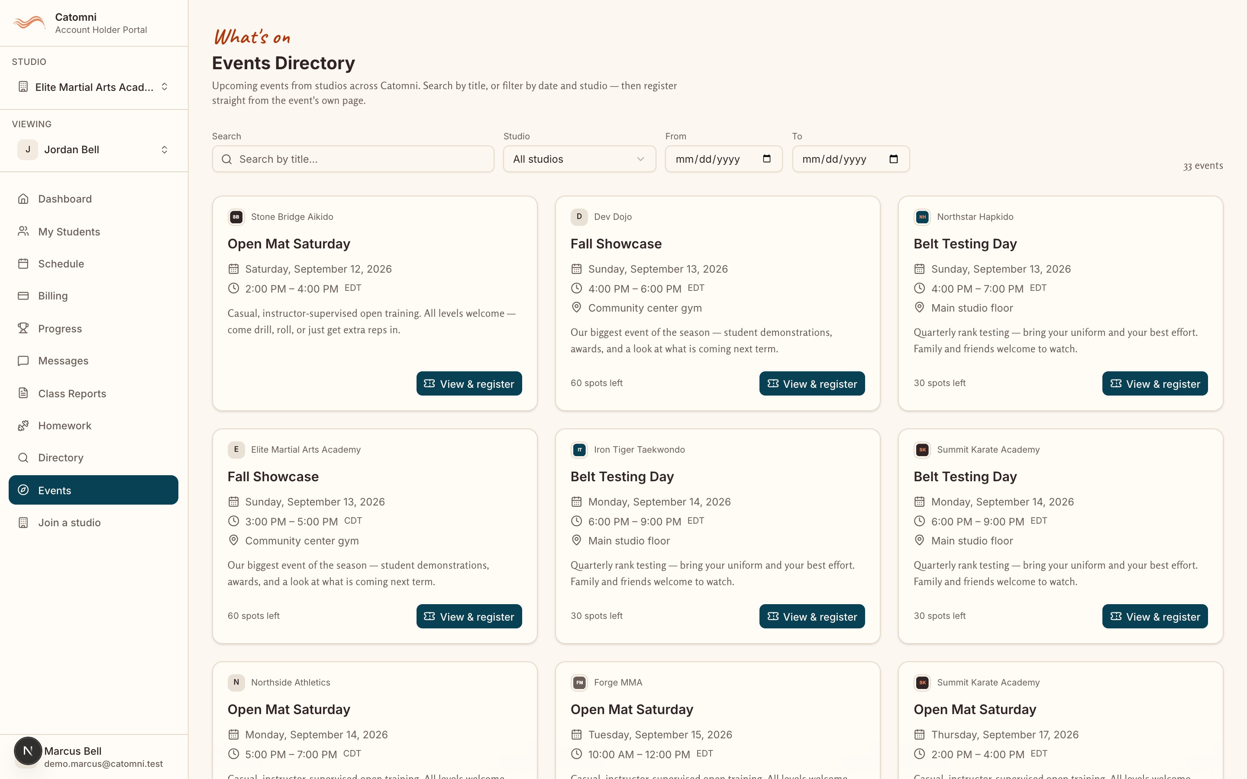Click the search magnifier icon in title field
1247x779 pixels.
[x=227, y=159]
